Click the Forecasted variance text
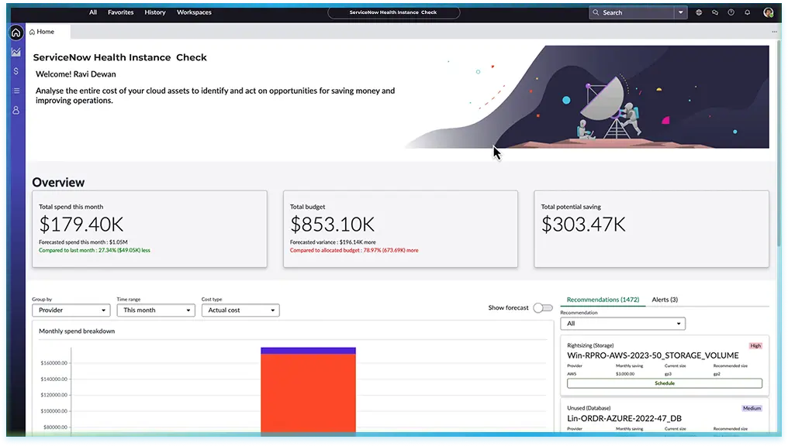The image size is (788, 446). (333, 242)
